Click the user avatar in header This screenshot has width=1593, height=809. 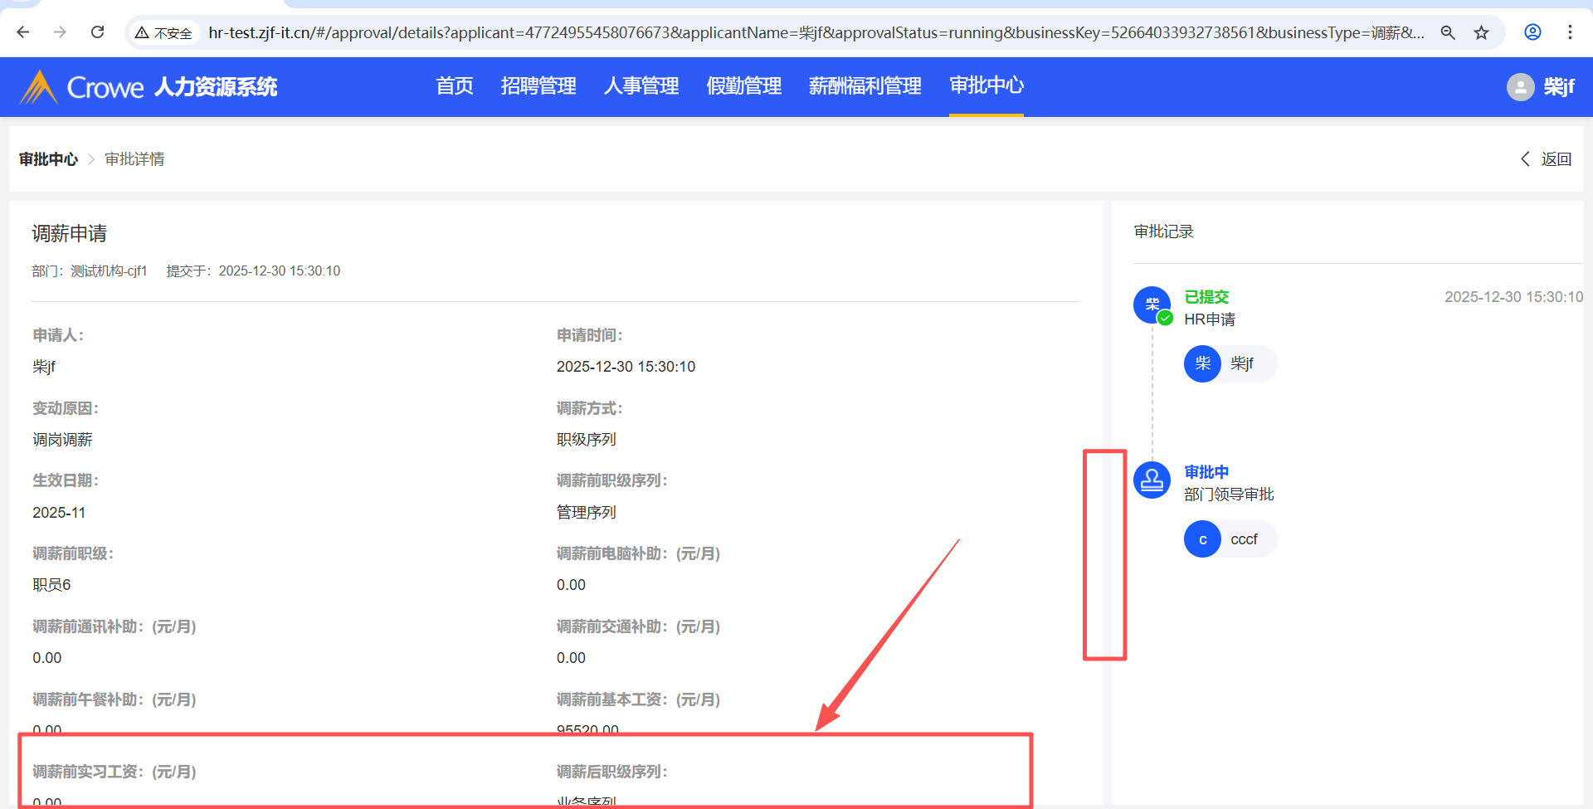tap(1520, 86)
